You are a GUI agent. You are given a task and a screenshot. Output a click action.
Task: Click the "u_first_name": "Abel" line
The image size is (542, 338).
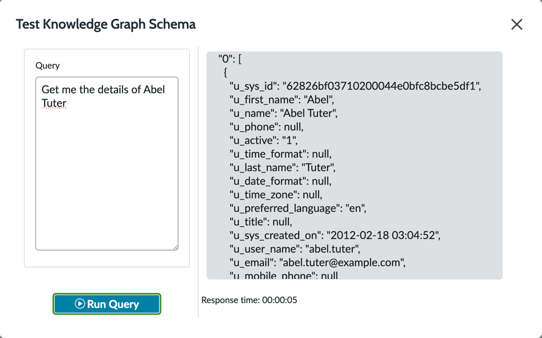pos(282,100)
